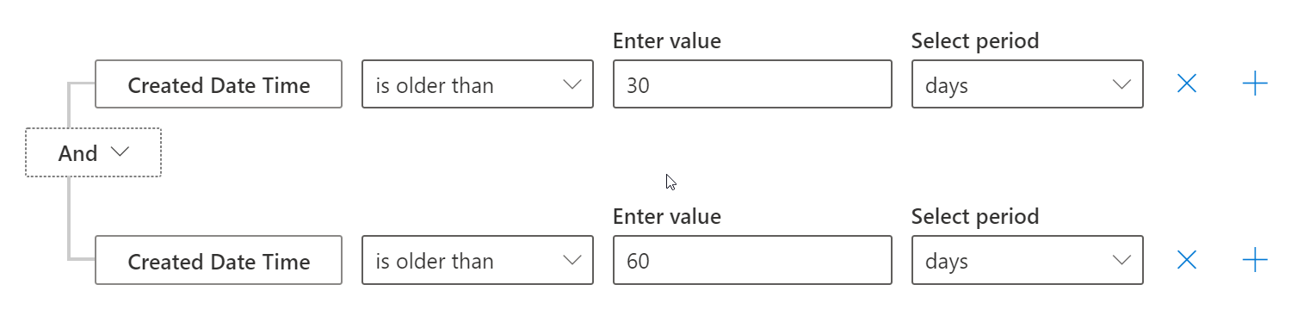Click chevron arrow in bottom days selector
Screen dimensions: 1316x328
[x=1121, y=260]
